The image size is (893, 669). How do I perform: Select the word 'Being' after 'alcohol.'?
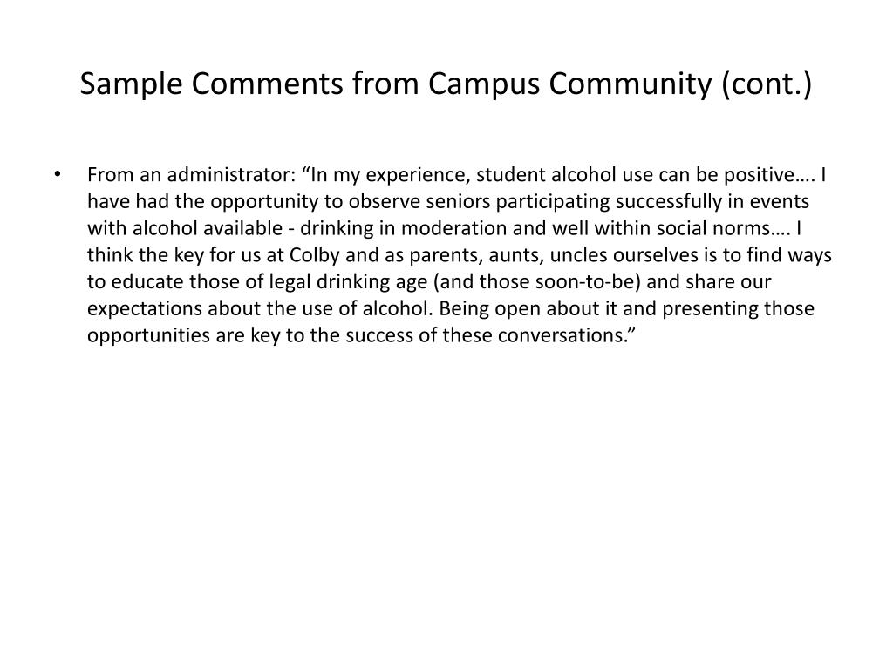[464, 308]
